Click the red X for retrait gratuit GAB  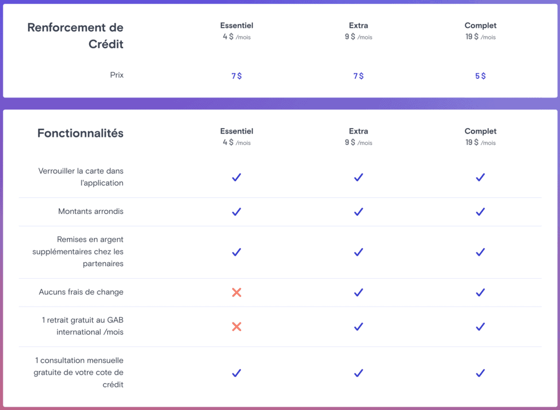236,327
